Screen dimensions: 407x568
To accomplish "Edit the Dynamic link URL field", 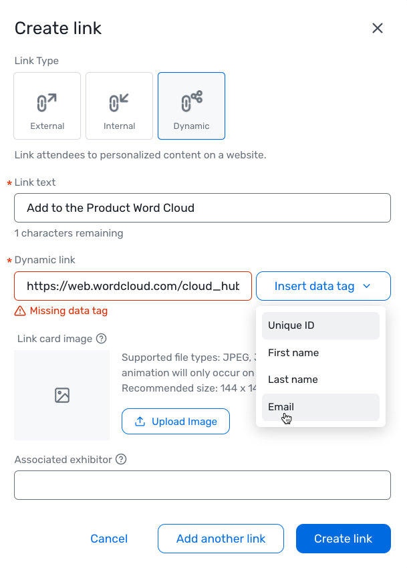I will click(x=132, y=285).
